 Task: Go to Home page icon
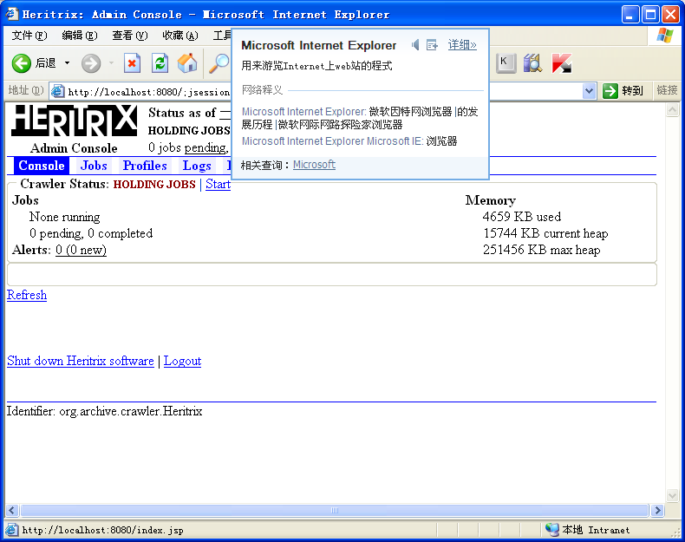(187, 64)
